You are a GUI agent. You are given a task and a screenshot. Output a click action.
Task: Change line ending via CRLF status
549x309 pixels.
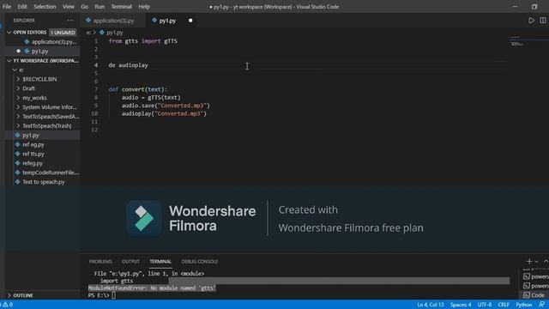point(504,305)
